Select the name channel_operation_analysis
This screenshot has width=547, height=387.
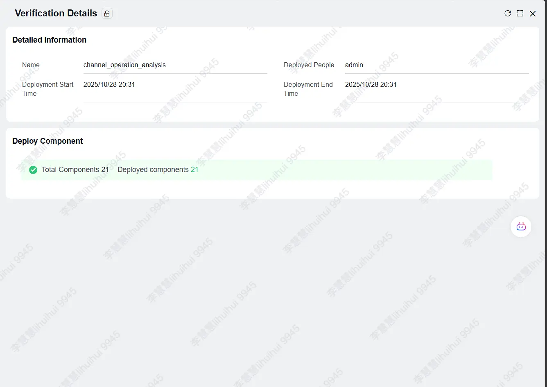(124, 65)
